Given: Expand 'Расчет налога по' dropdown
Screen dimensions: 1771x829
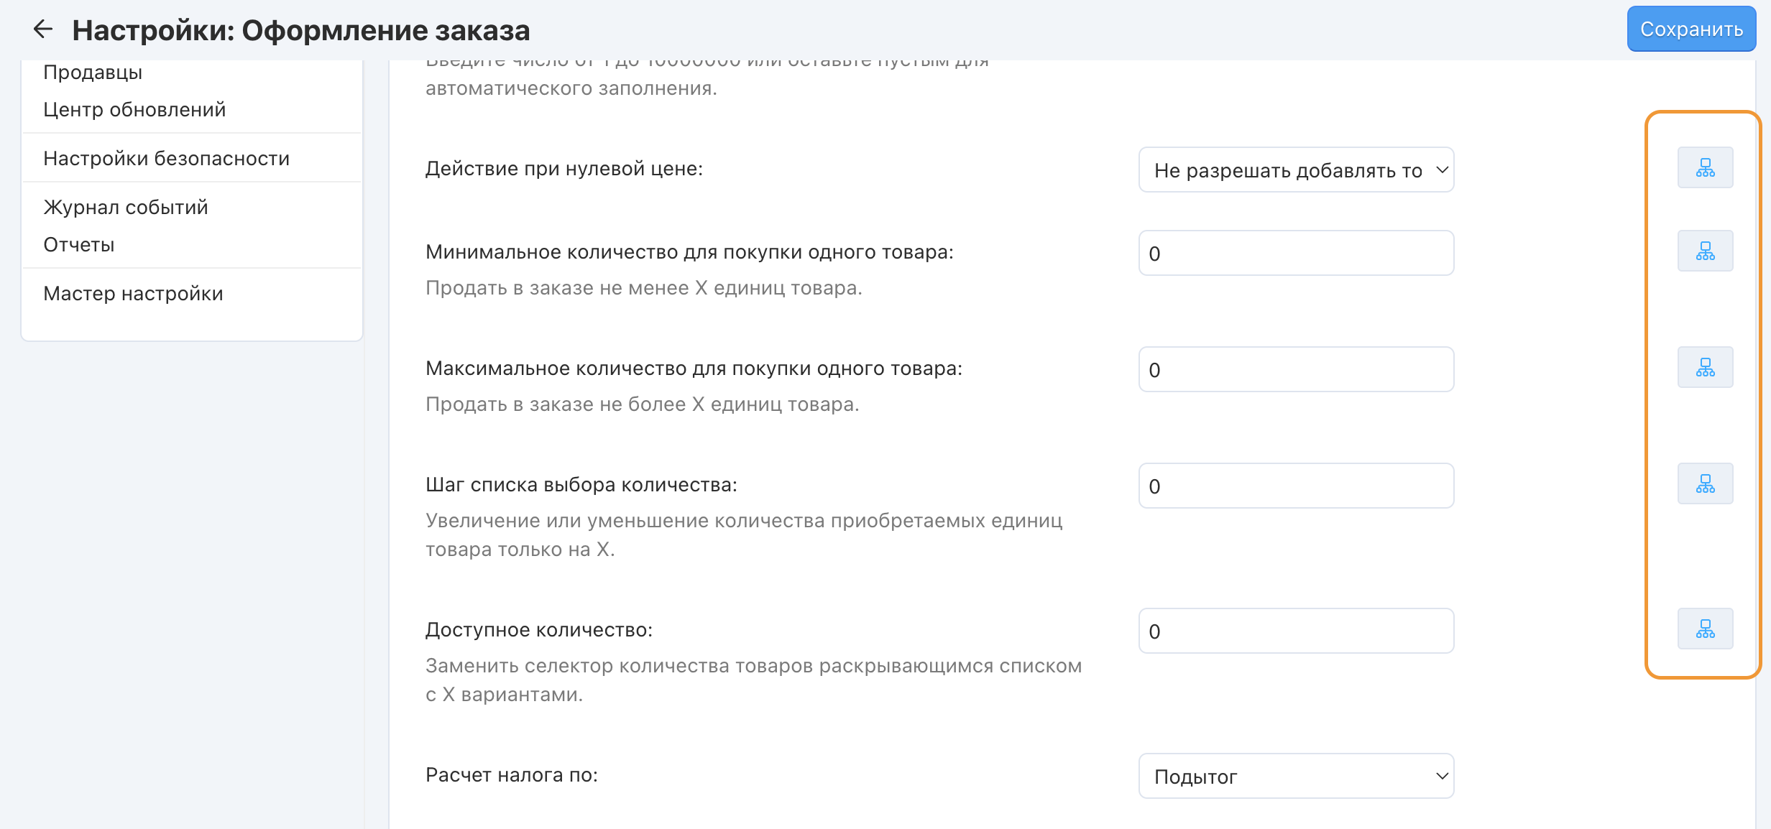Looking at the screenshot, I should pos(1296,777).
